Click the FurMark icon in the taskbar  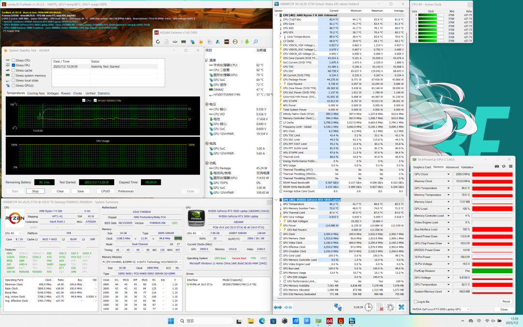[x=340, y=321]
